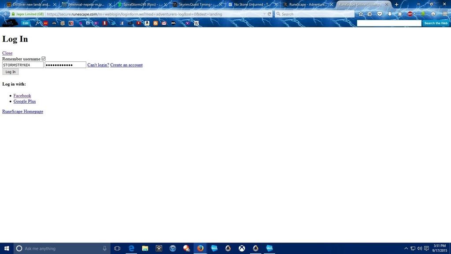The height and width of the screenshot is (254, 451).
Task: Open the Pocket icon in the toolbar
Action: [x=380, y=14]
